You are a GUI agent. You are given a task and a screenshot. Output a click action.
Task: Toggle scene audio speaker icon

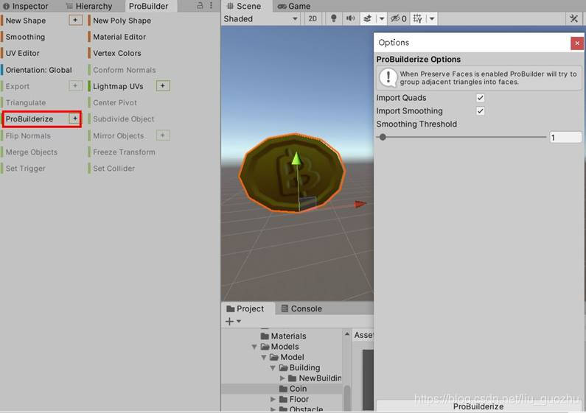click(350, 18)
